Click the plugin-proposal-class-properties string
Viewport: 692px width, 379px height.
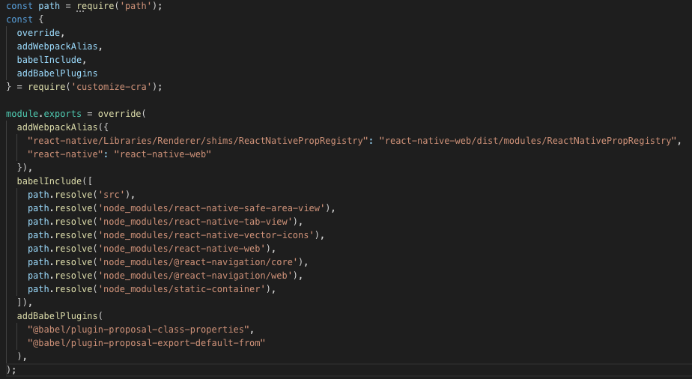coord(139,330)
